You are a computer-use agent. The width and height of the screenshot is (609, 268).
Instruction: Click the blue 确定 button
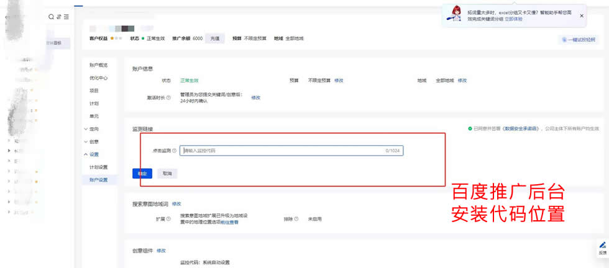click(x=142, y=174)
